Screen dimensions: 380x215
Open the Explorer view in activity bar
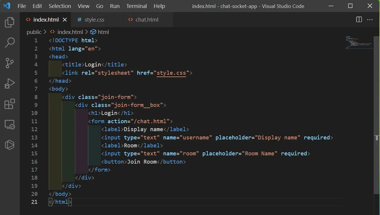(10, 22)
